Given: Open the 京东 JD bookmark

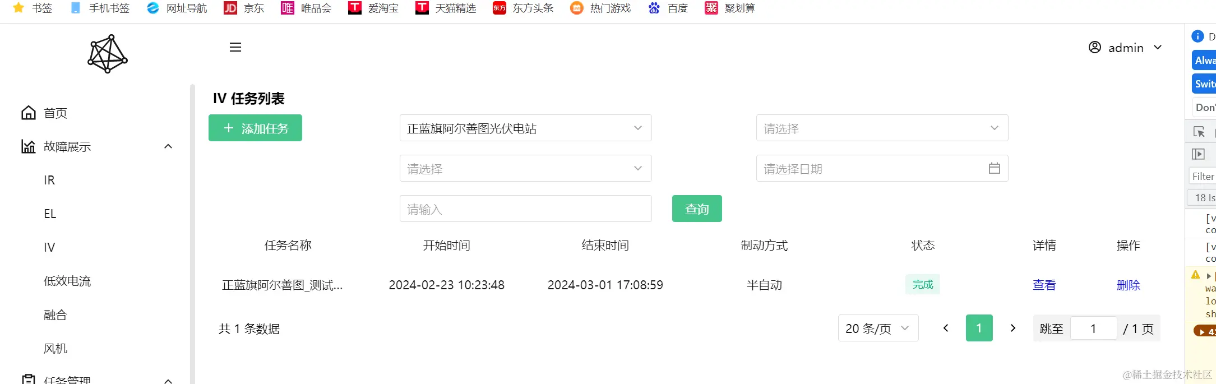Looking at the screenshot, I should click(x=244, y=8).
